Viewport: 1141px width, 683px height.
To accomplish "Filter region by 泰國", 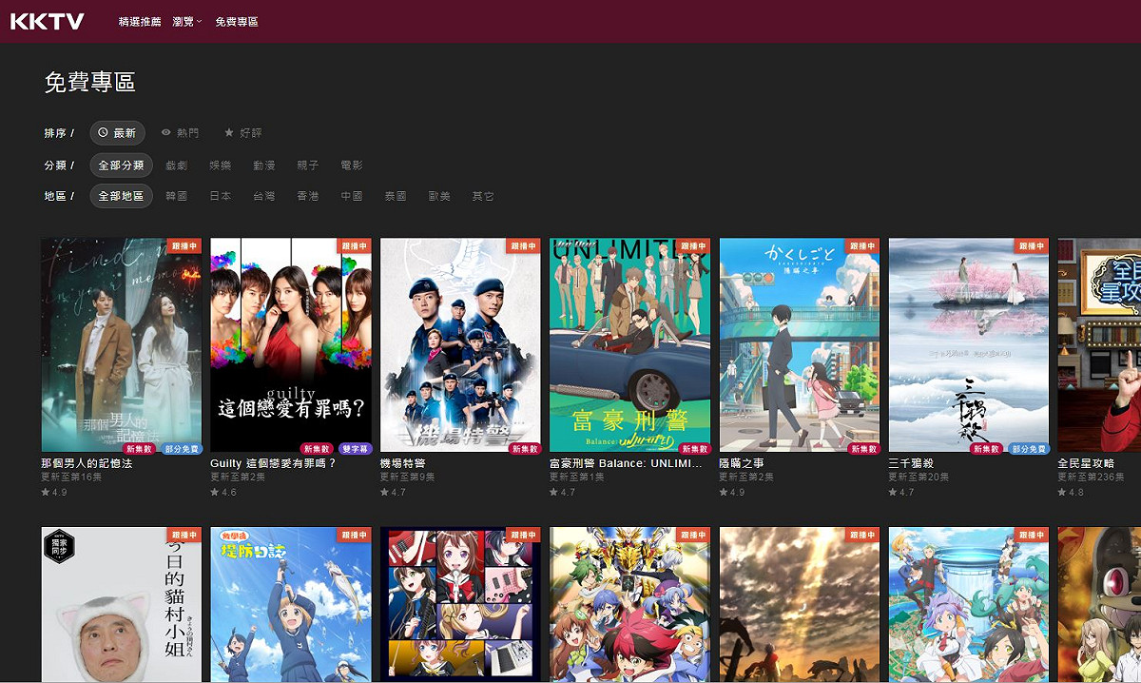I will click(x=396, y=196).
